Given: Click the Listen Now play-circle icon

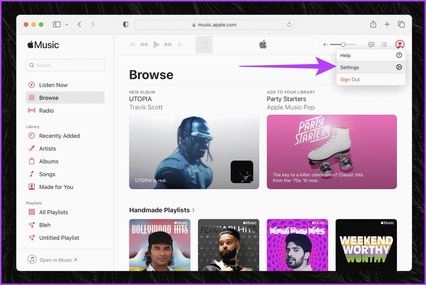Looking at the screenshot, I should 32,85.
